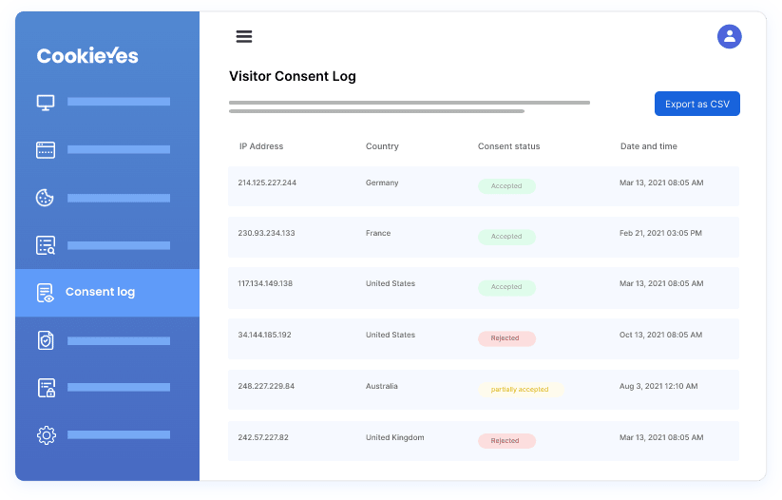Open the locked document sidebar icon
This screenshot has height=500, width=782.
pos(47,388)
